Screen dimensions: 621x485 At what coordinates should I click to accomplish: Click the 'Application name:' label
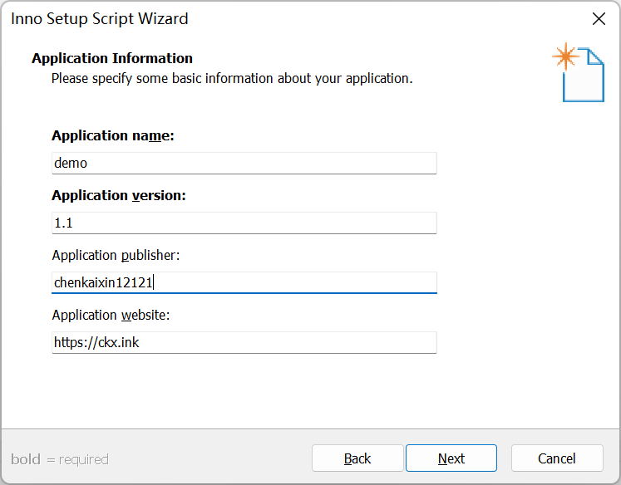click(113, 135)
